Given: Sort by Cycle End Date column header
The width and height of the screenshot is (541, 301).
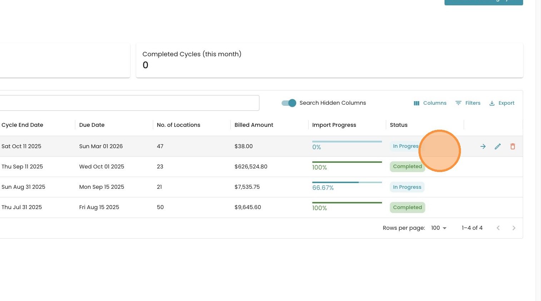Looking at the screenshot, I should pos(23,125).
